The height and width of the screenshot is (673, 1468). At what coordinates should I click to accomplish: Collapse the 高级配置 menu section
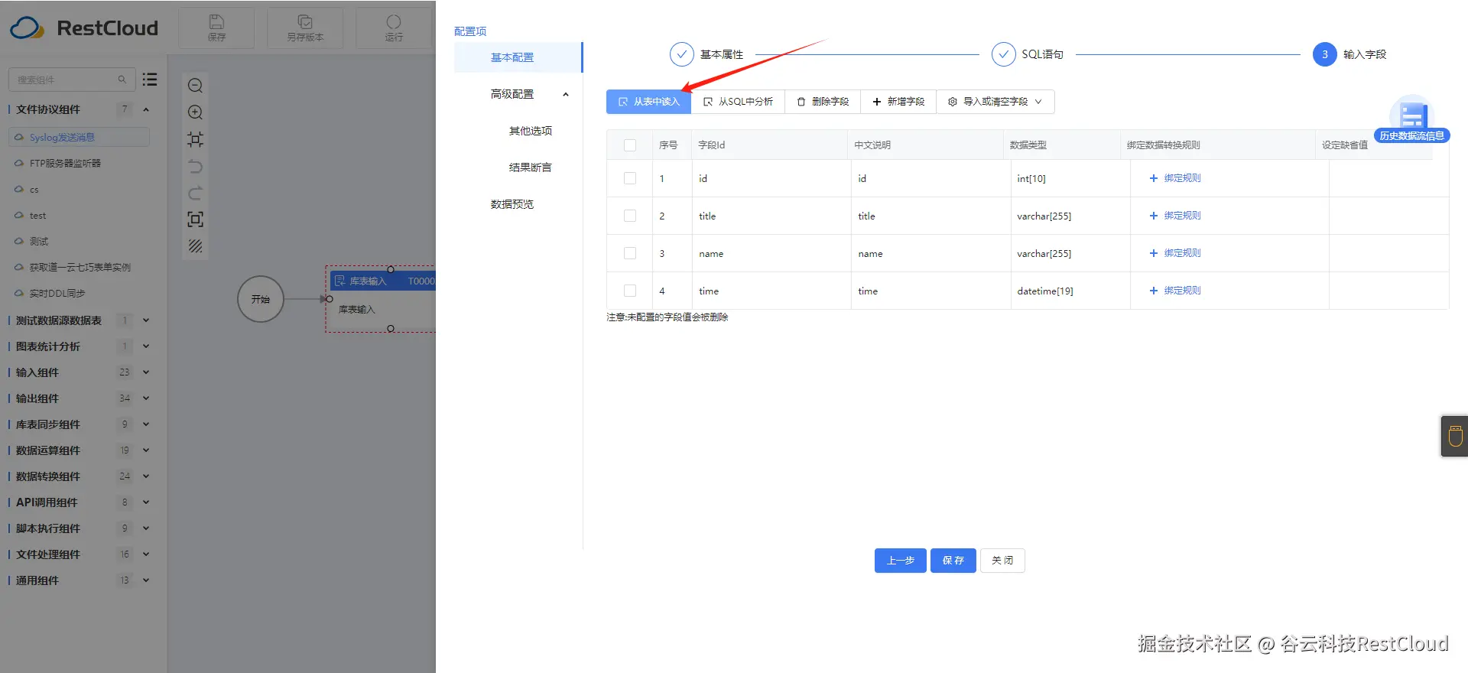(566, 94)
